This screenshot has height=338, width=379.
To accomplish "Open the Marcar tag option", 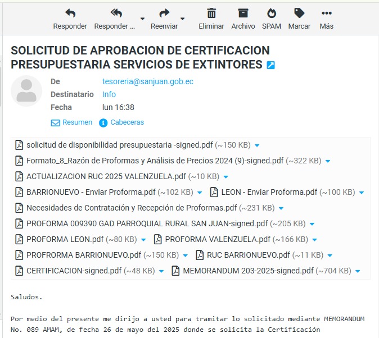I will click(299, 13).
